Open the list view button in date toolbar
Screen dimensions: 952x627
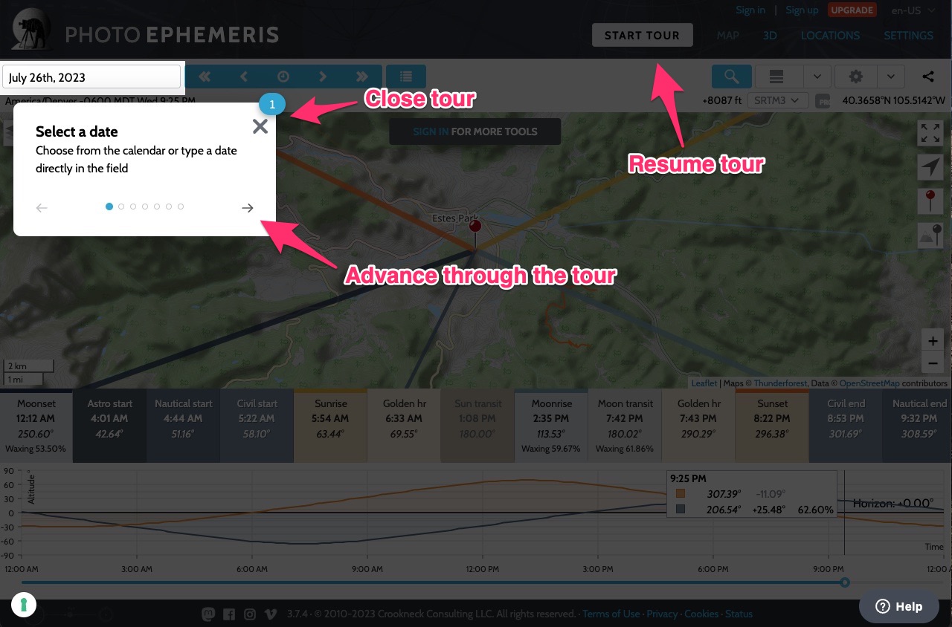406,77
